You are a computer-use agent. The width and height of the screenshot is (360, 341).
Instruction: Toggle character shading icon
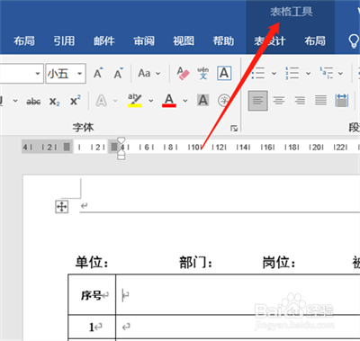click(x=203, y=100)
